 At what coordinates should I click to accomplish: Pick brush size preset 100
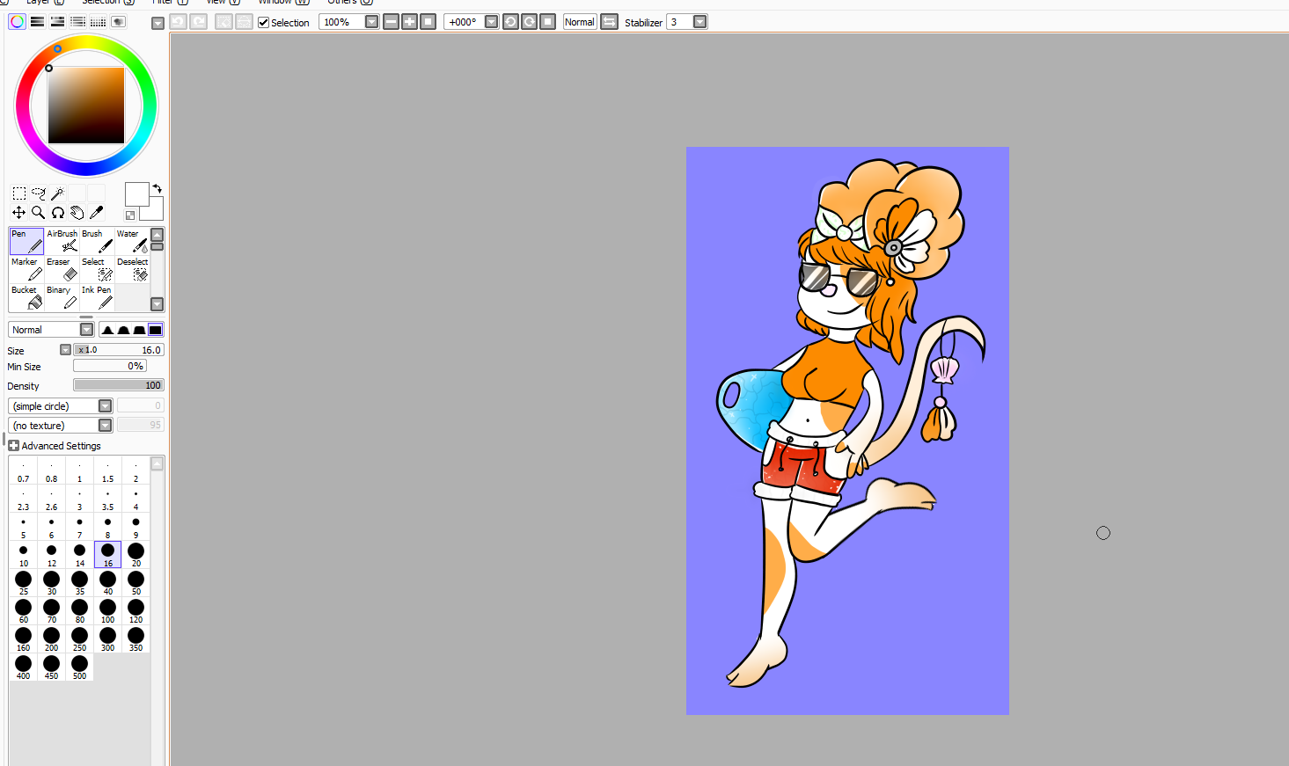(107, 611)
